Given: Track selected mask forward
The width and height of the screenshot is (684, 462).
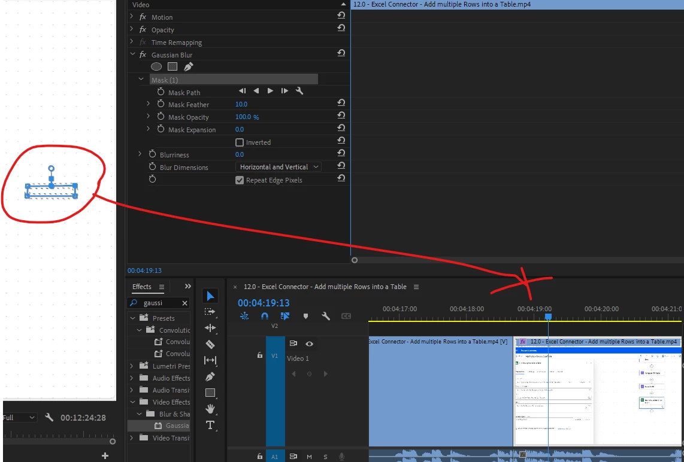Looking at the screenshot, I should coord(270,90).
